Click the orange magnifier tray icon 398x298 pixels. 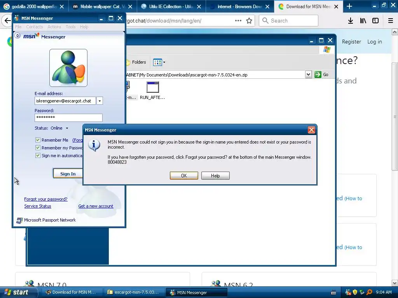(x=369, y=292)
